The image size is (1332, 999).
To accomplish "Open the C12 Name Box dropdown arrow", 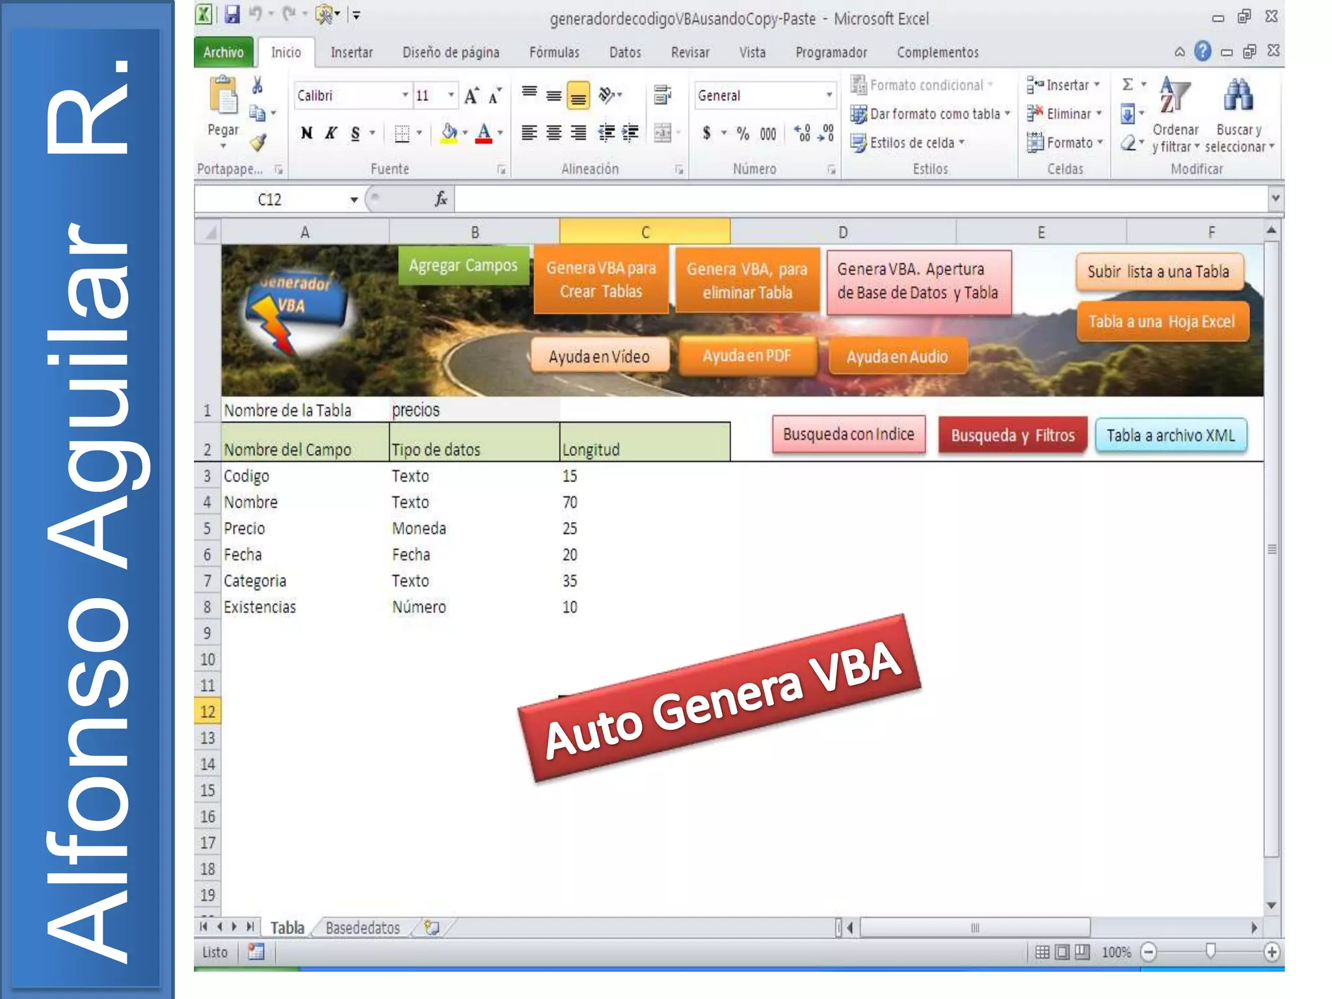I will point(354,200).
